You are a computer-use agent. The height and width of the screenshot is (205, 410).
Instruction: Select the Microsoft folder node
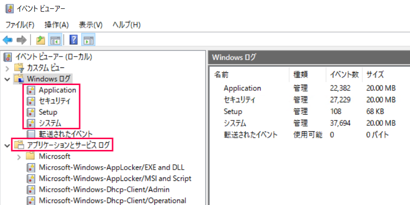click(x=55, y=156)
